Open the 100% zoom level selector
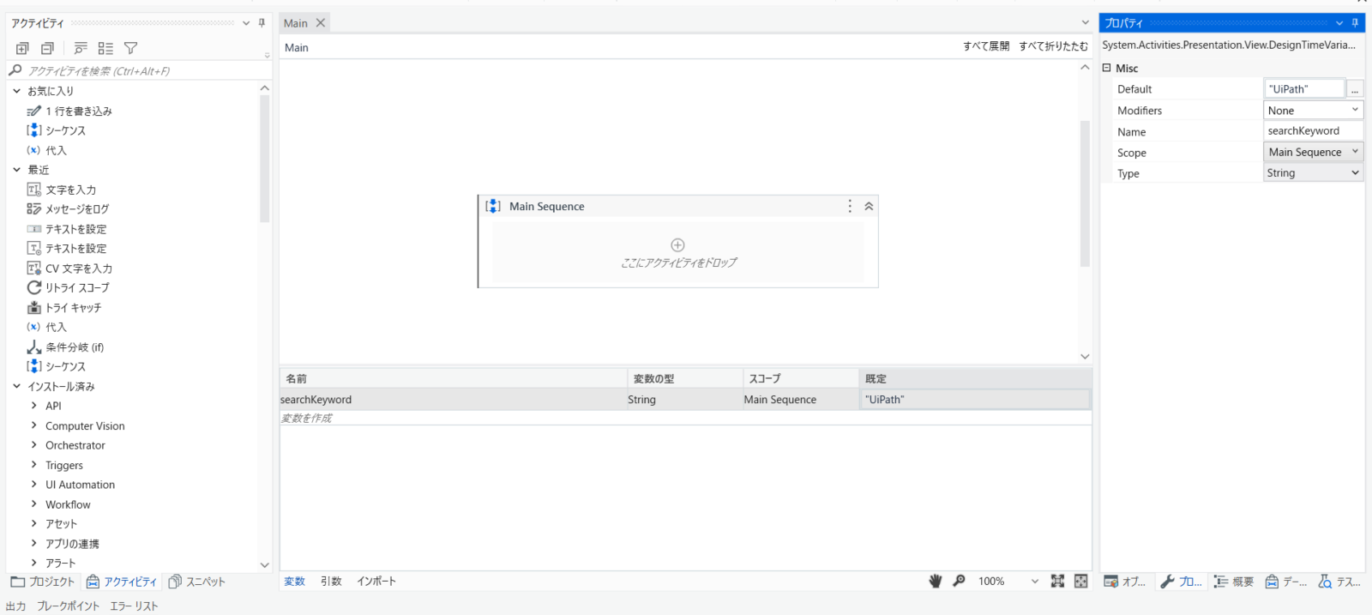 point(1034,582)
